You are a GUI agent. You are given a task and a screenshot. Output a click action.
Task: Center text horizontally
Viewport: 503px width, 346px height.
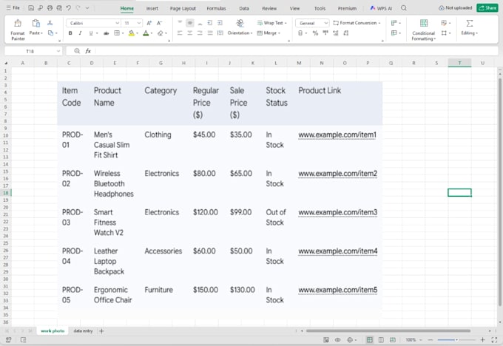tap(190, 33)
